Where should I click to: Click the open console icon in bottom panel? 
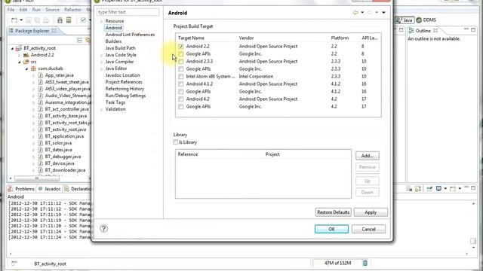click(453, 189)
